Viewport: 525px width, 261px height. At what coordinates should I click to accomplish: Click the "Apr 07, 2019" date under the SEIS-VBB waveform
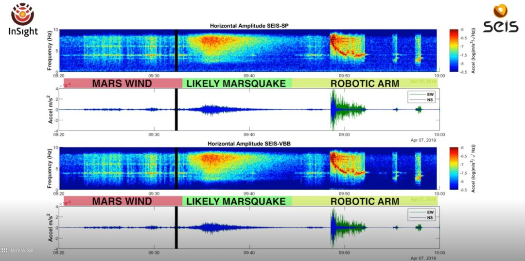coord(423,258)
